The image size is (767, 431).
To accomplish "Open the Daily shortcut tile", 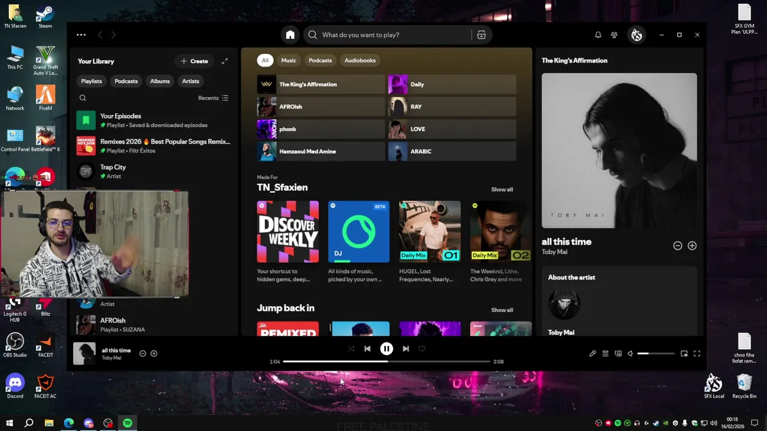I will 452,84.
